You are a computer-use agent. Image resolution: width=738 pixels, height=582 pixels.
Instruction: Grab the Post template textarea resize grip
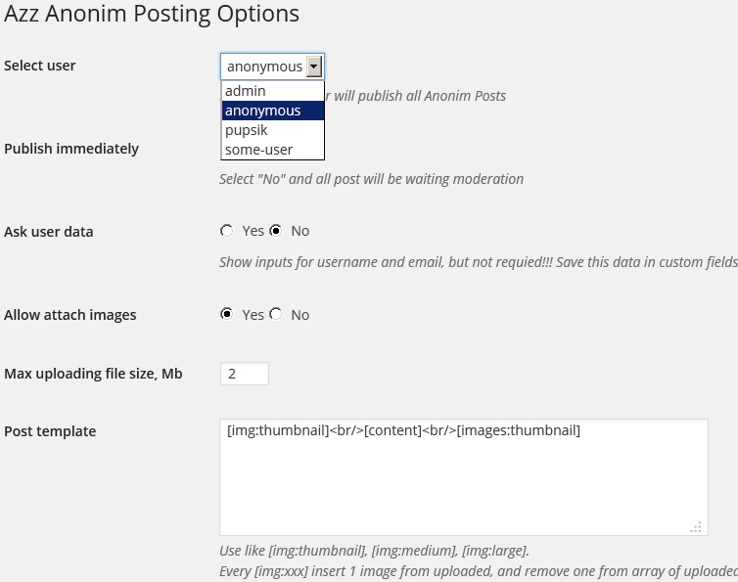(x=696, y=526)
